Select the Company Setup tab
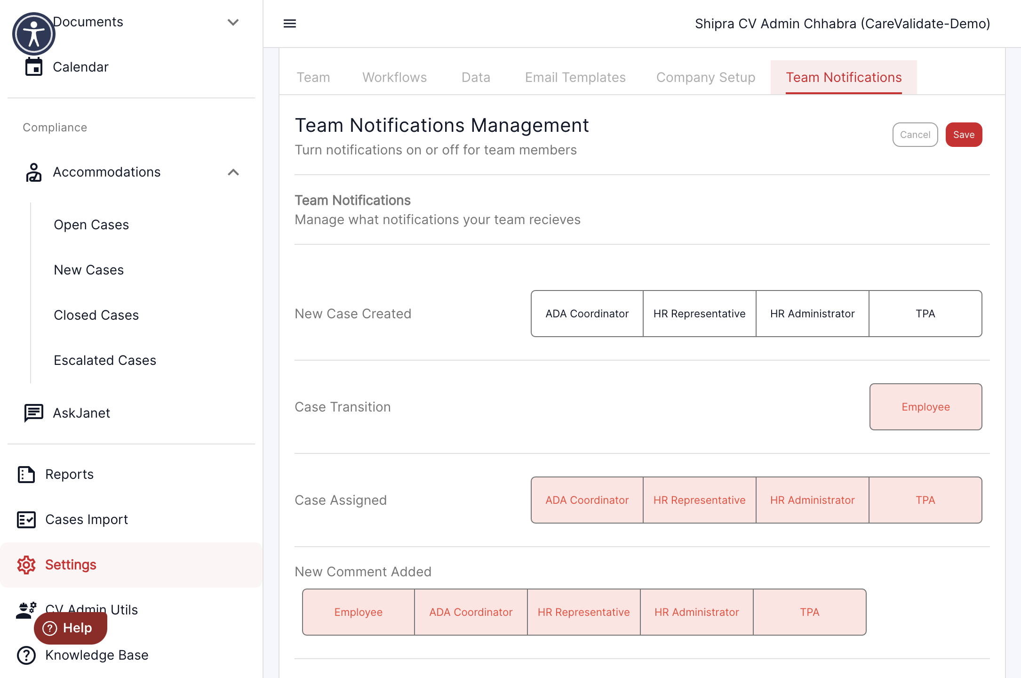 (x=706, y=77)
